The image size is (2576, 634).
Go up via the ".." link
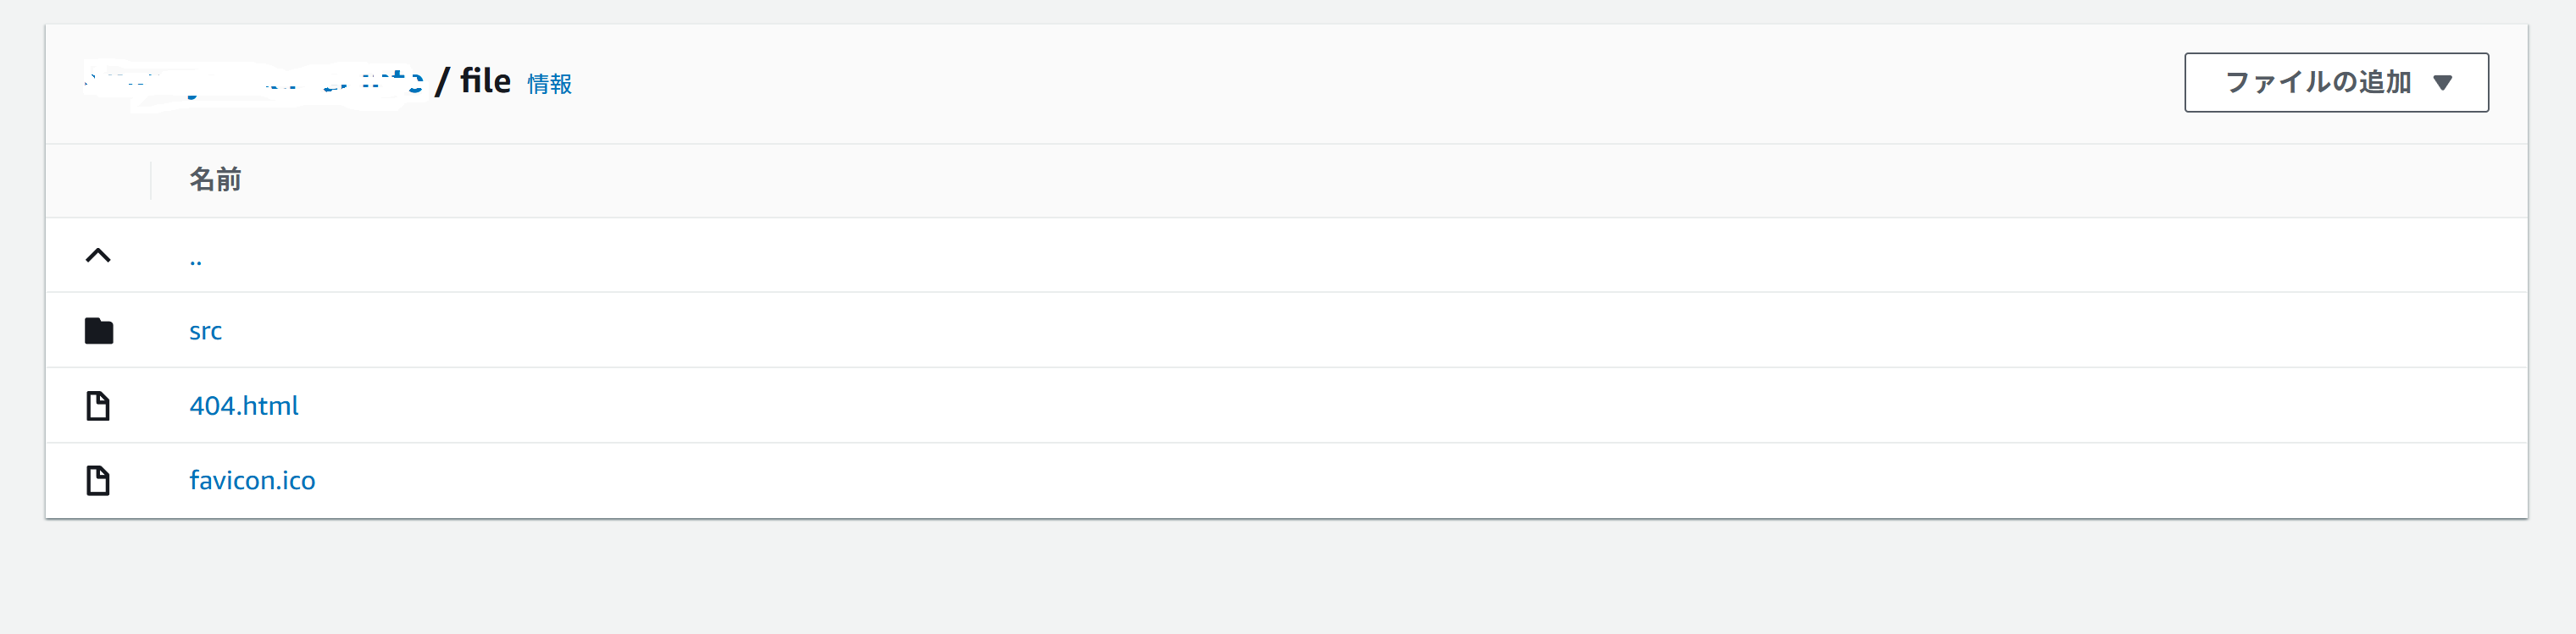195,260
